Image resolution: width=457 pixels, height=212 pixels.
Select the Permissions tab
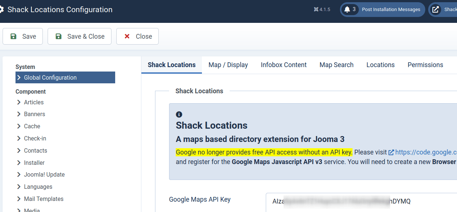[425, 65]
